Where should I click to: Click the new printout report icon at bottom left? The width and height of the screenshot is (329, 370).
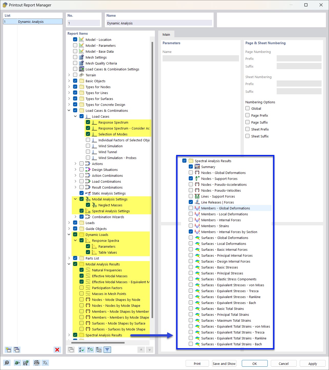tap(8, 350)
